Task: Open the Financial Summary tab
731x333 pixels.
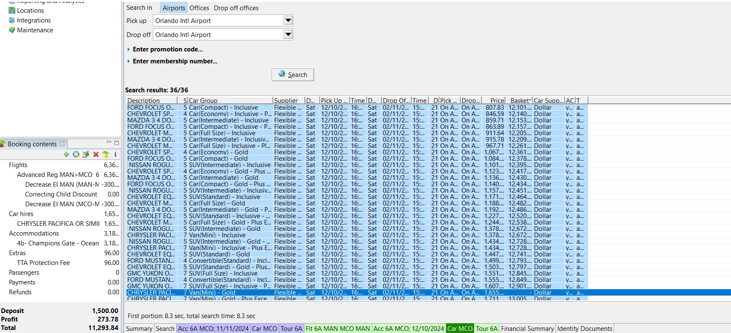Action: click(527, 328)
